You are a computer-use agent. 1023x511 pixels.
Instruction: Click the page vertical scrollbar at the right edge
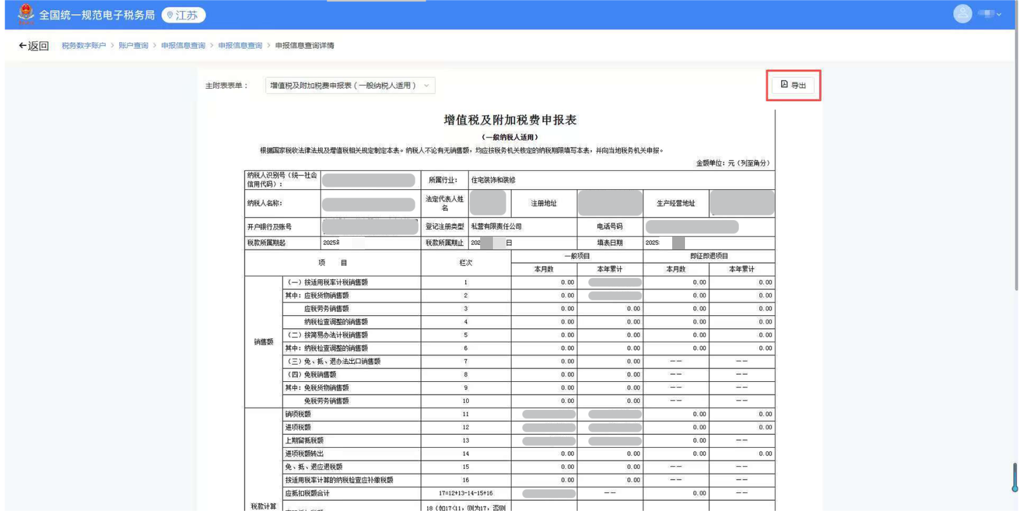[x=1016, y=160]
